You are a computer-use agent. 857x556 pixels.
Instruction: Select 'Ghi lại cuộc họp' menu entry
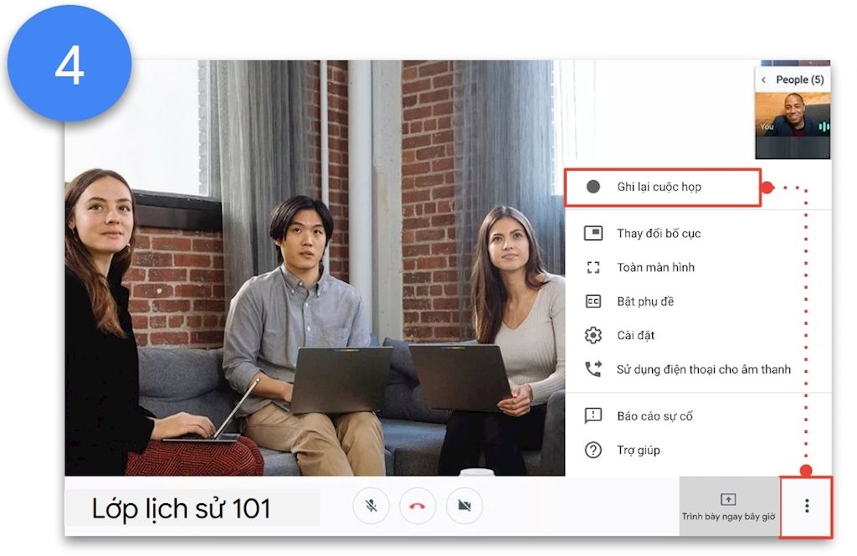659,187
